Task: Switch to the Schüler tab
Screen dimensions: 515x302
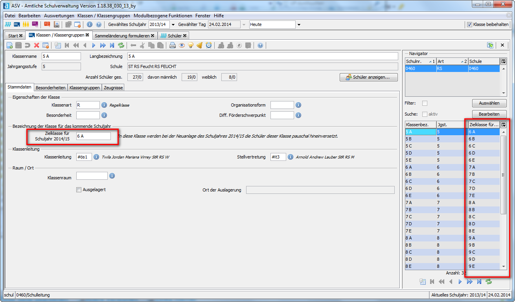Action: 173,35
